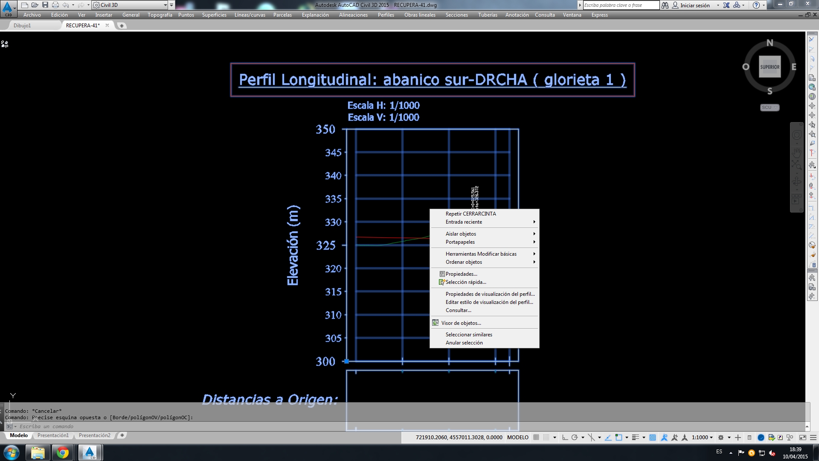The width and height of the screenshot is (819, 461).
Task: Switch to the Presentación1 layout tab
Action: coord(53,435)
